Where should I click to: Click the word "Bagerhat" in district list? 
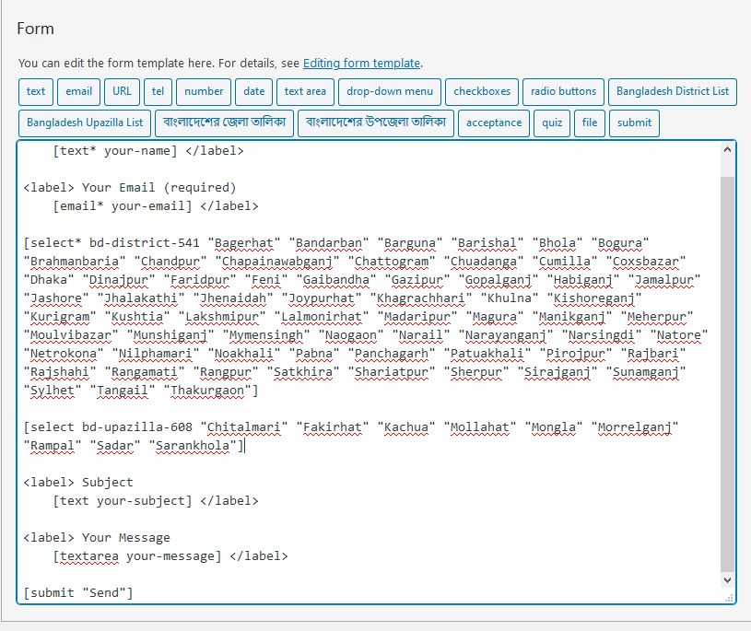244,243
